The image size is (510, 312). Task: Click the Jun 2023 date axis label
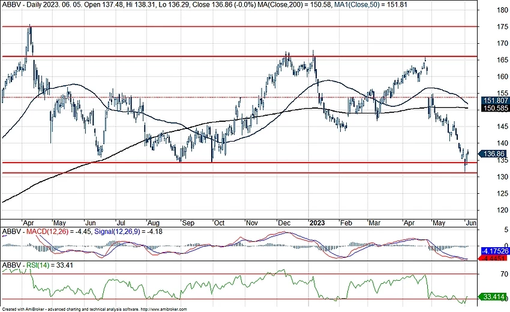tap(471, 223)
